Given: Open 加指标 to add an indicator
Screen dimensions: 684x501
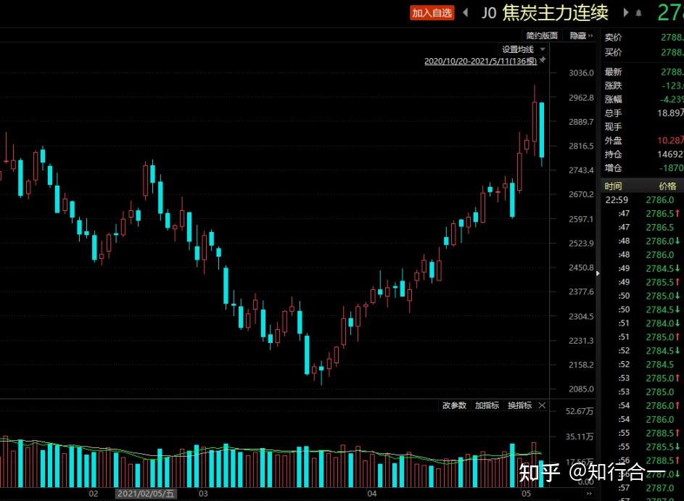Looking at the screenshot, I should coord(487,405).
